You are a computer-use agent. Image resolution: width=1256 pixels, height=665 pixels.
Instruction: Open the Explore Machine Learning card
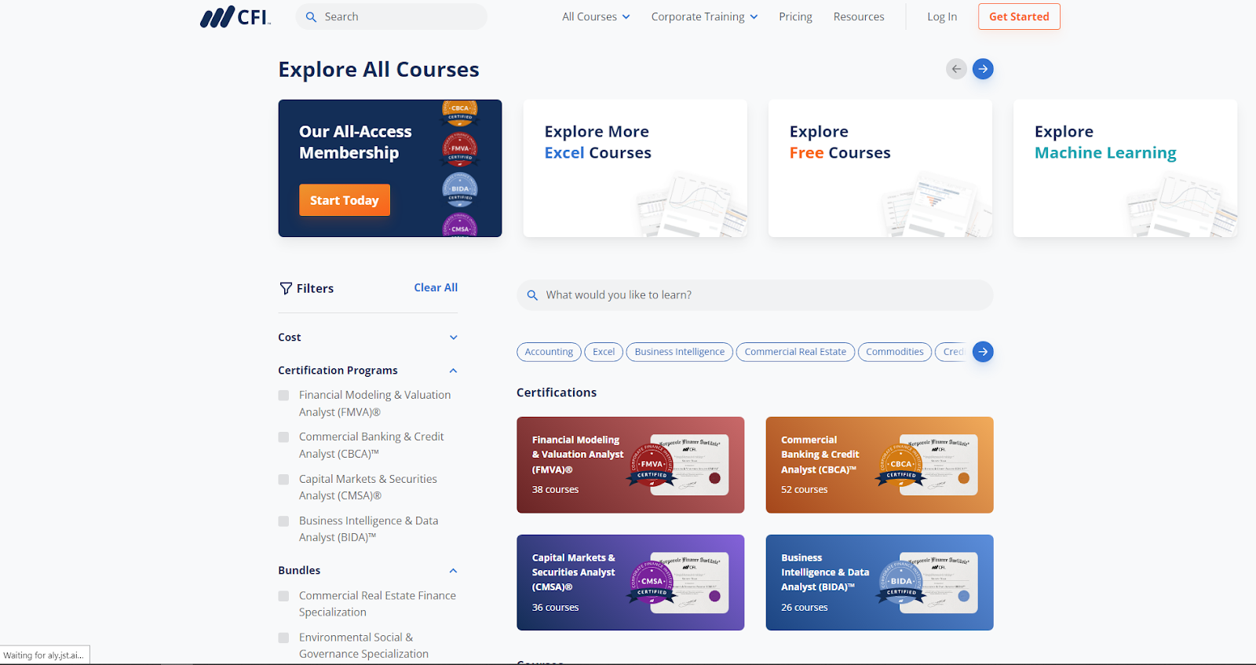click(1125, 168)
